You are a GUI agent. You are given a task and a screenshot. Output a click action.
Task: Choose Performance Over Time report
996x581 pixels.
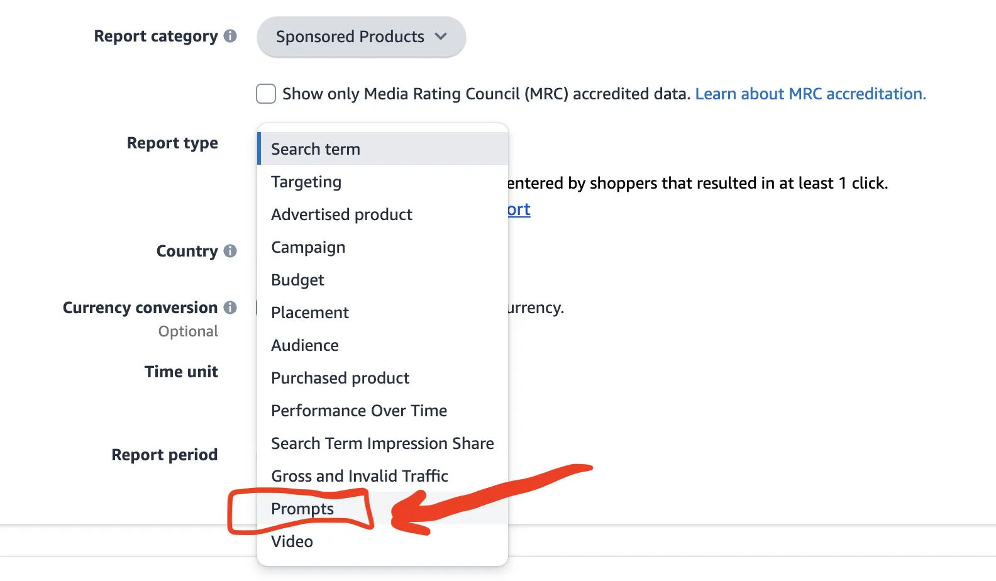tap(359, 411)
